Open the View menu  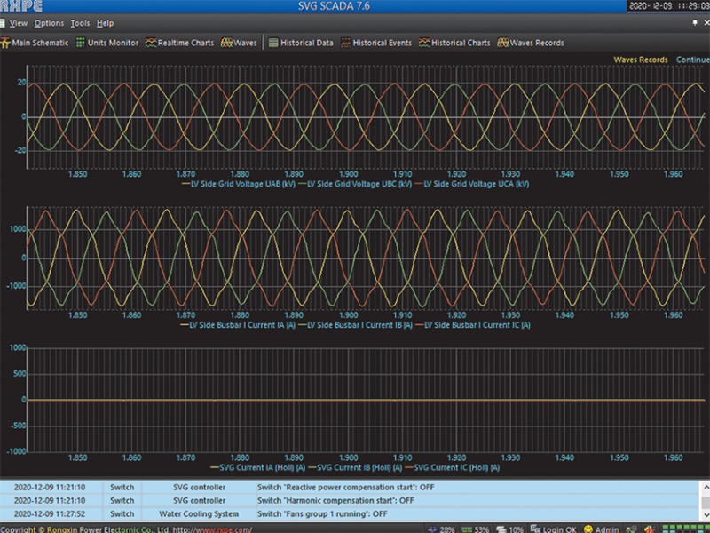[18, 23]
